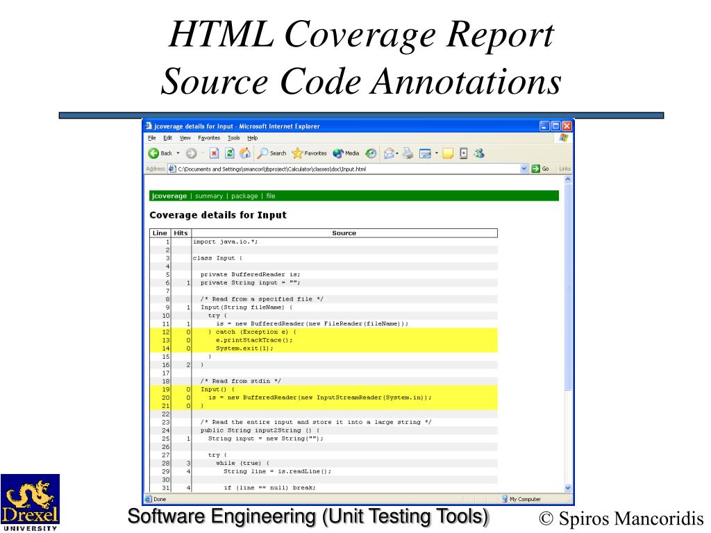
Task: Open the Mail button dropdown arrow
Action: point(397,153)
